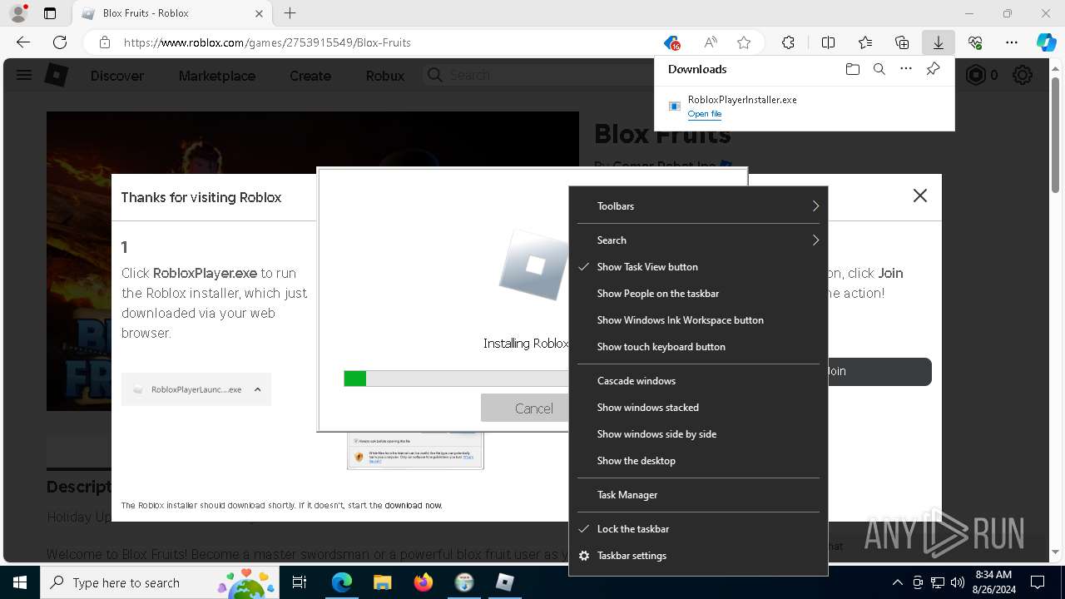Select Show the desktop
This screenshot has height=599, width=1065.
tap(698, 461)
